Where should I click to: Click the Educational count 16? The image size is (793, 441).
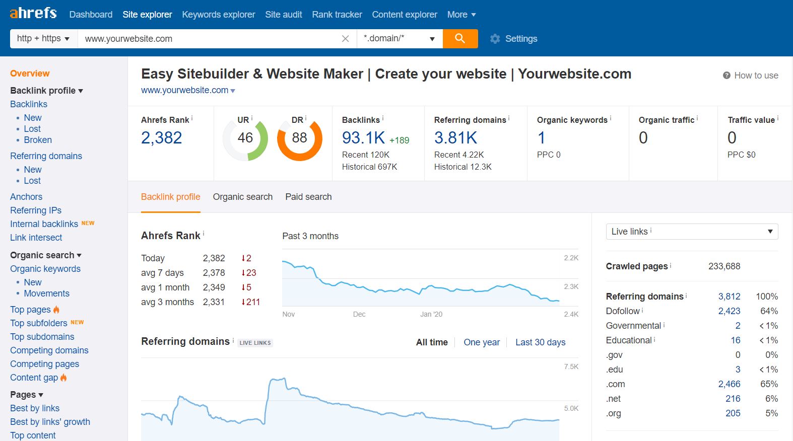[736, 340]
